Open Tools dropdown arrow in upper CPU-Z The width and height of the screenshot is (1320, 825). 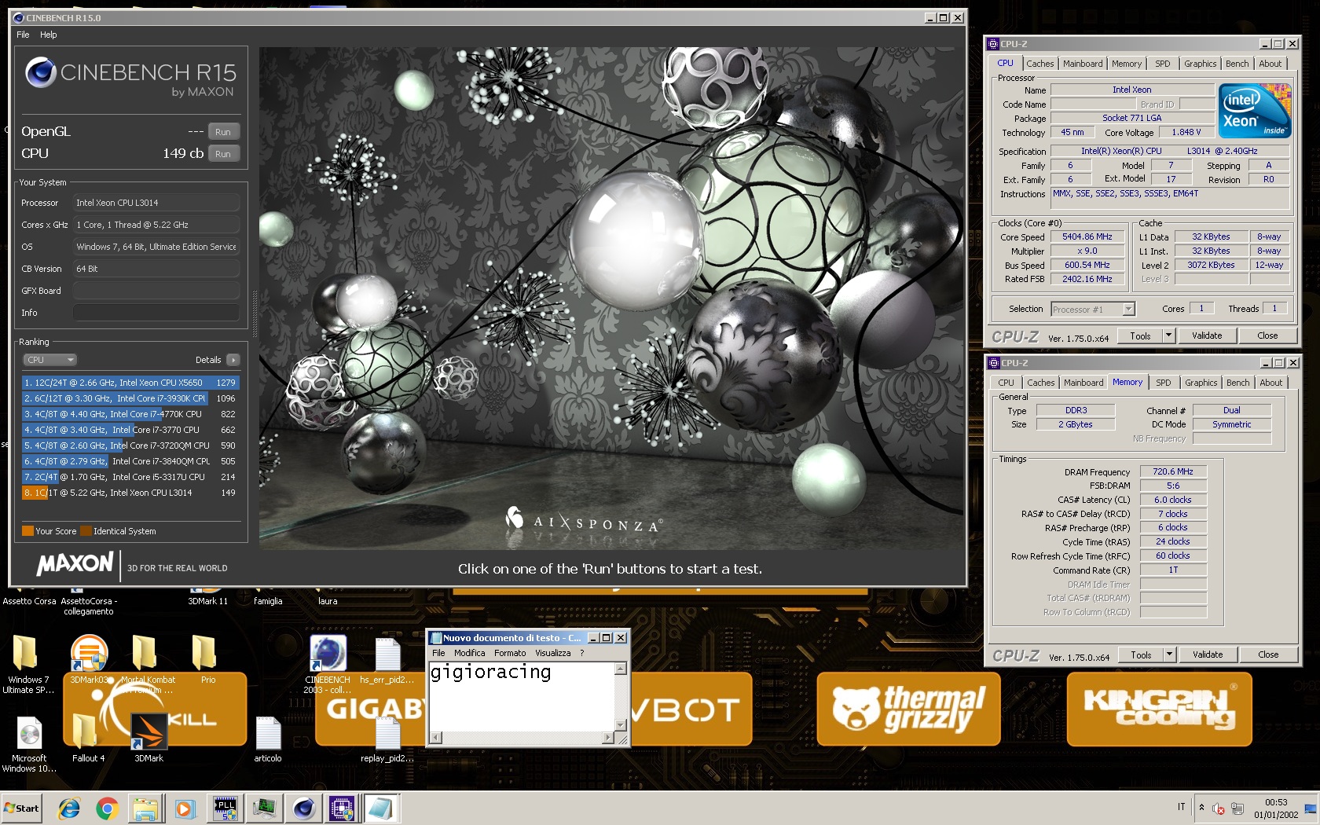point(1168,335)
